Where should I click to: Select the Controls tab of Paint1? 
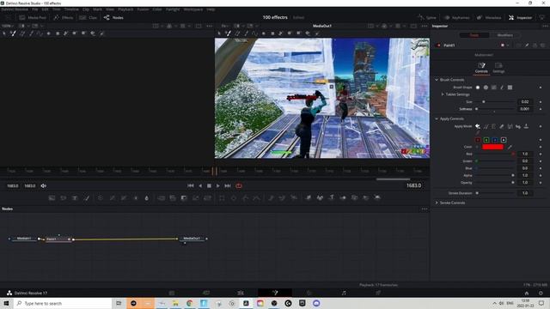(x=481, y=68)
